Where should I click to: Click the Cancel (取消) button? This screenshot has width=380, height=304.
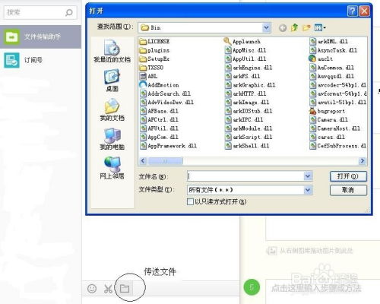[348, 190]
